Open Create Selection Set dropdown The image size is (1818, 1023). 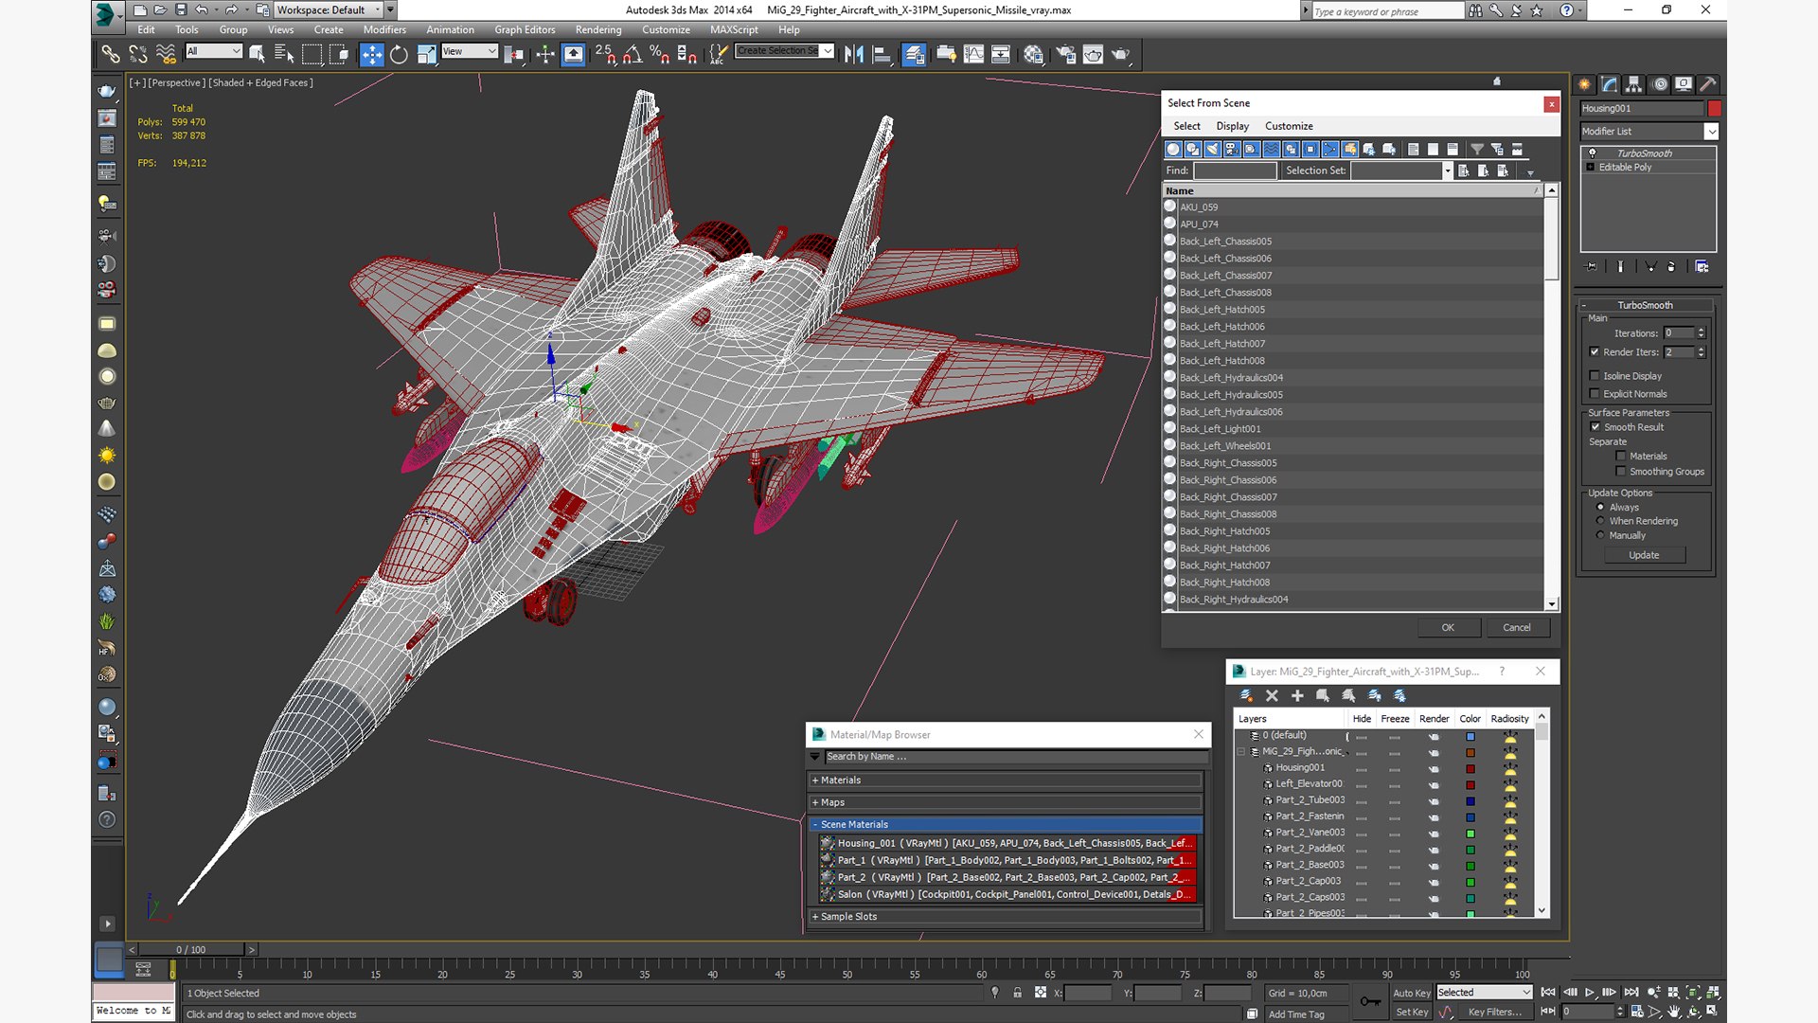click(x=785, y=51)
